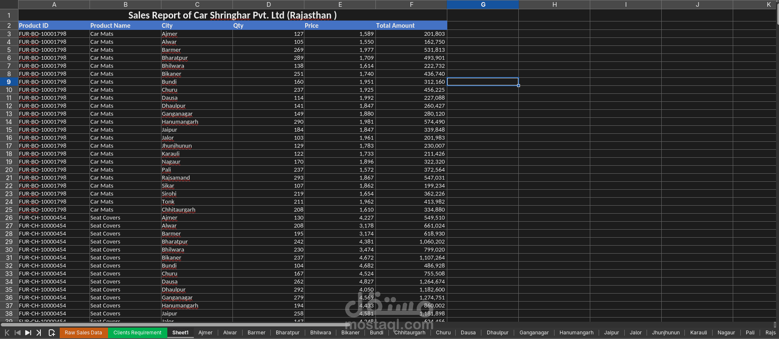Select the 'Car Mats' cell in row 12

126,106
